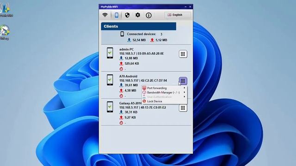The image size is (296, 166).
Task: Click the Galaxy-A5 device phone icon
Action: click(x=110, y=107)
